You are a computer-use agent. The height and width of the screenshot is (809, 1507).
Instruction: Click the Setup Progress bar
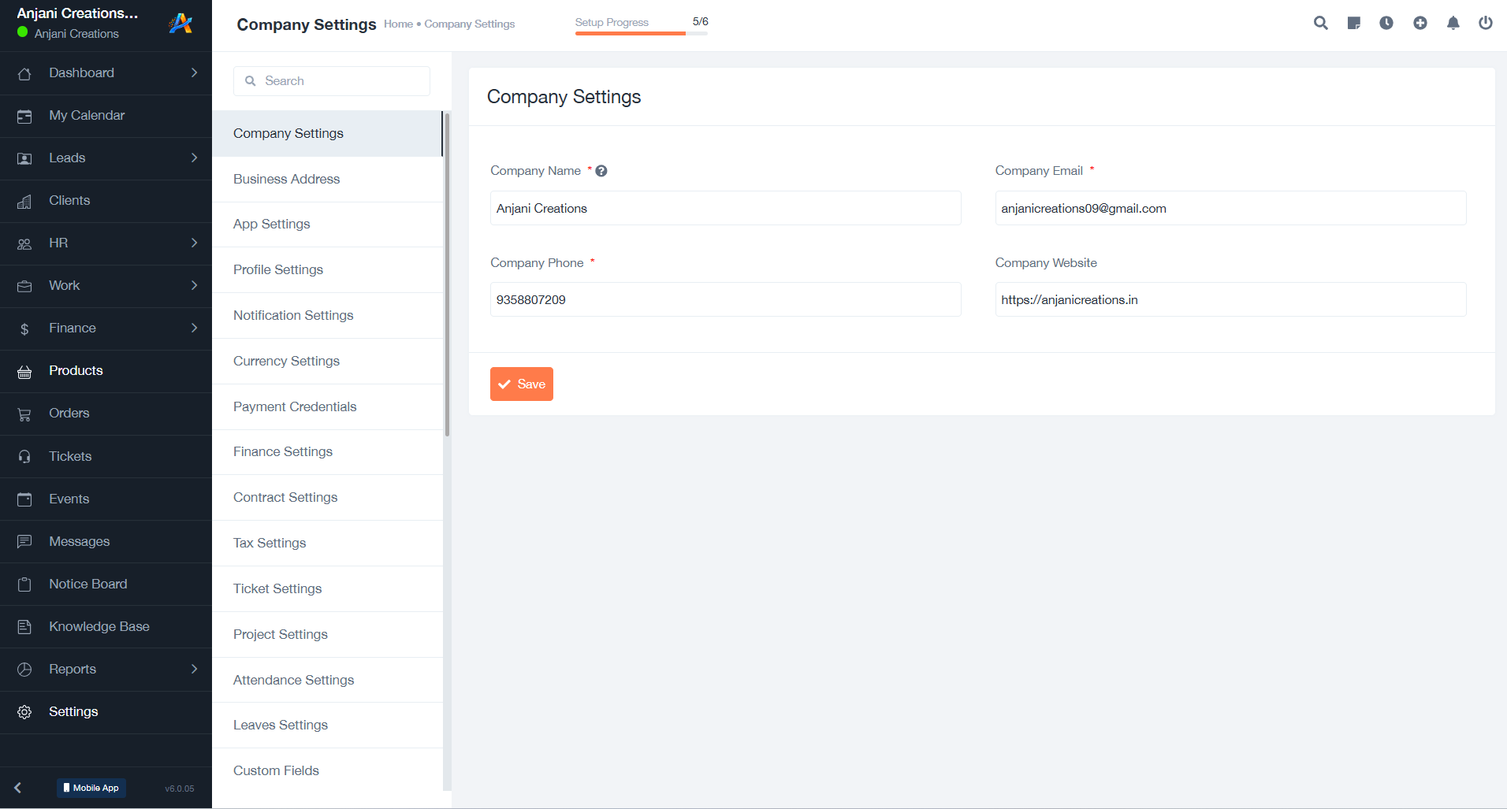(x=642, y=33)
